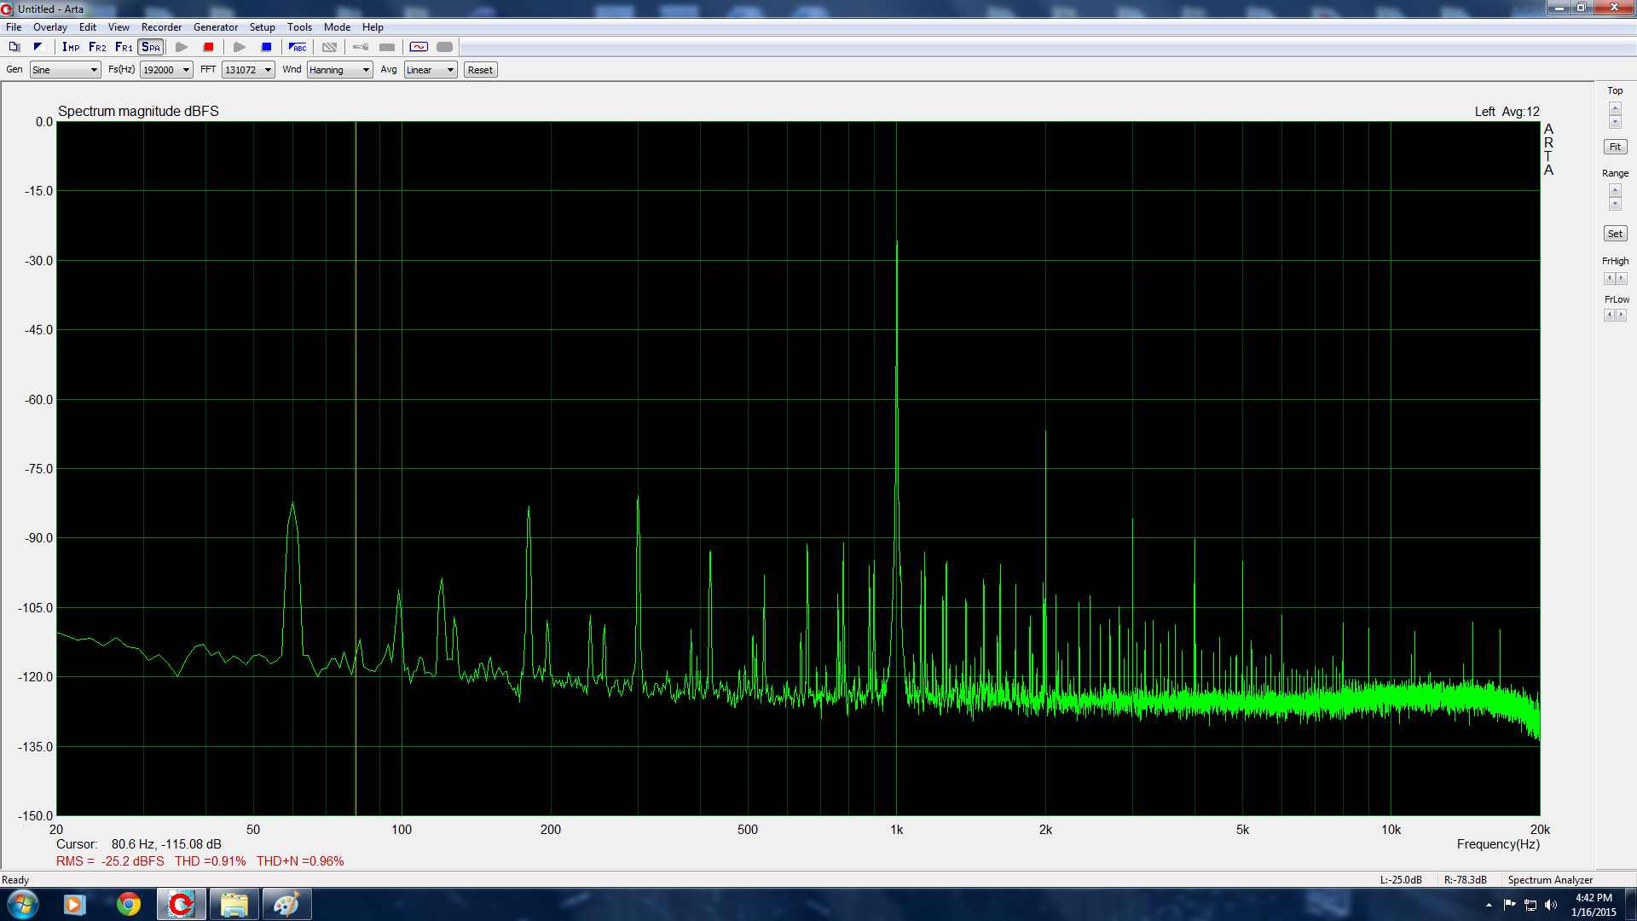
Task: Click the RMS = -25.2 dBFS readout
Action: click(110, 861)
